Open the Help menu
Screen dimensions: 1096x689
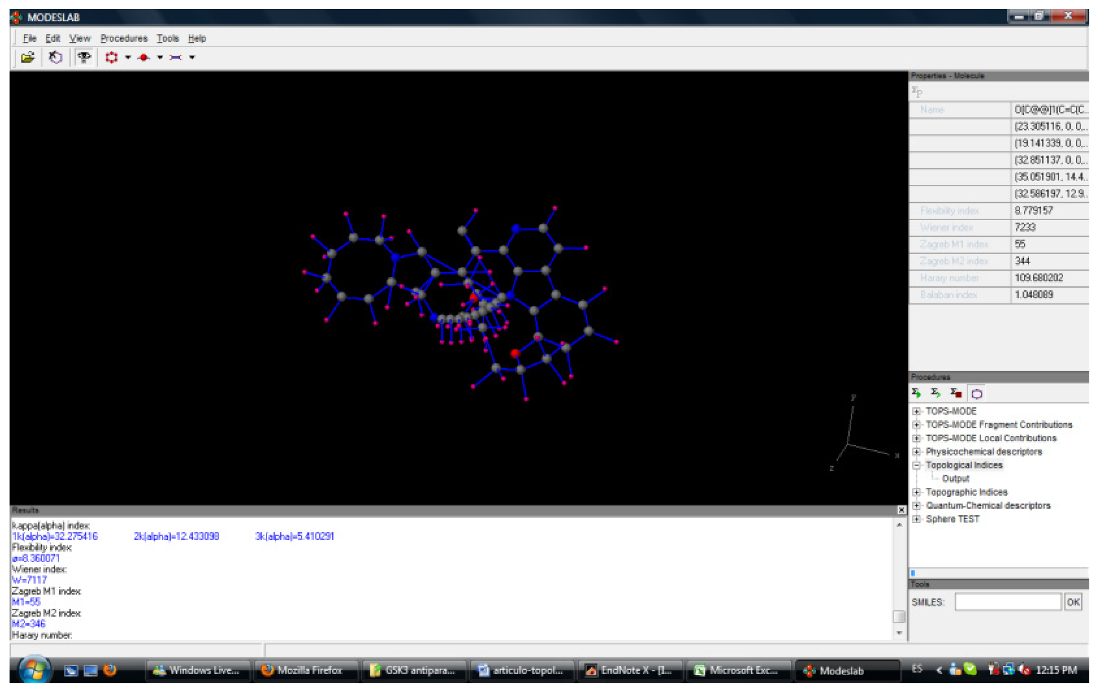(197, 38)
